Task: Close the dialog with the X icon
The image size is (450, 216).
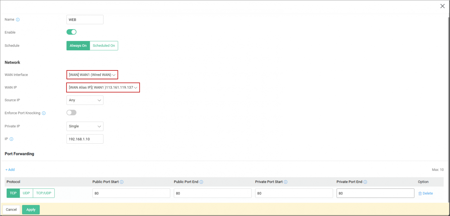Action: [x=442, y=6]
